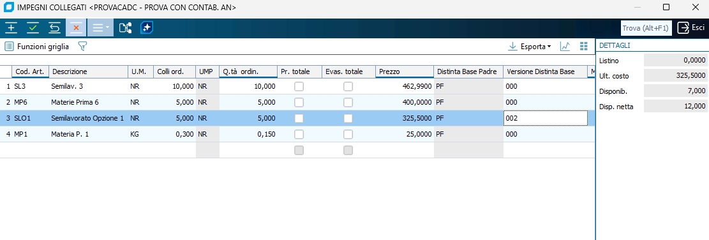Check Pr. totale for row SL3
The height and width of the screenshot is (240, 709).
299,86
